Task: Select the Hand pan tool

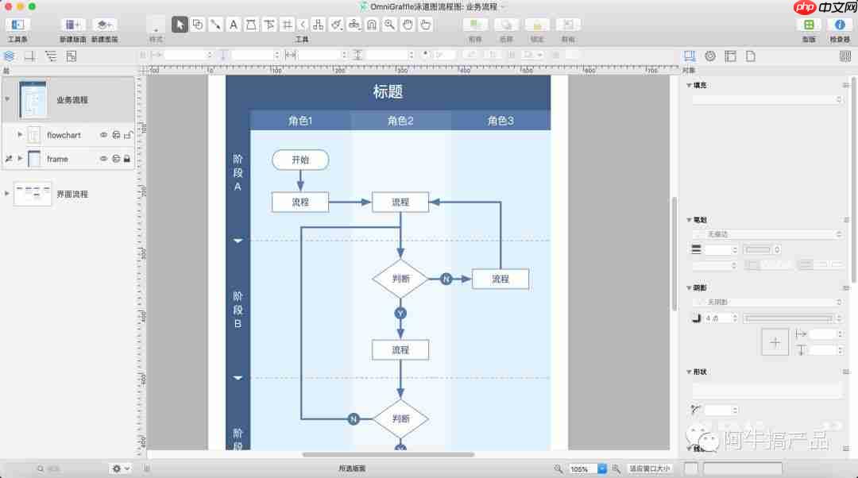Action: [408, 25]
